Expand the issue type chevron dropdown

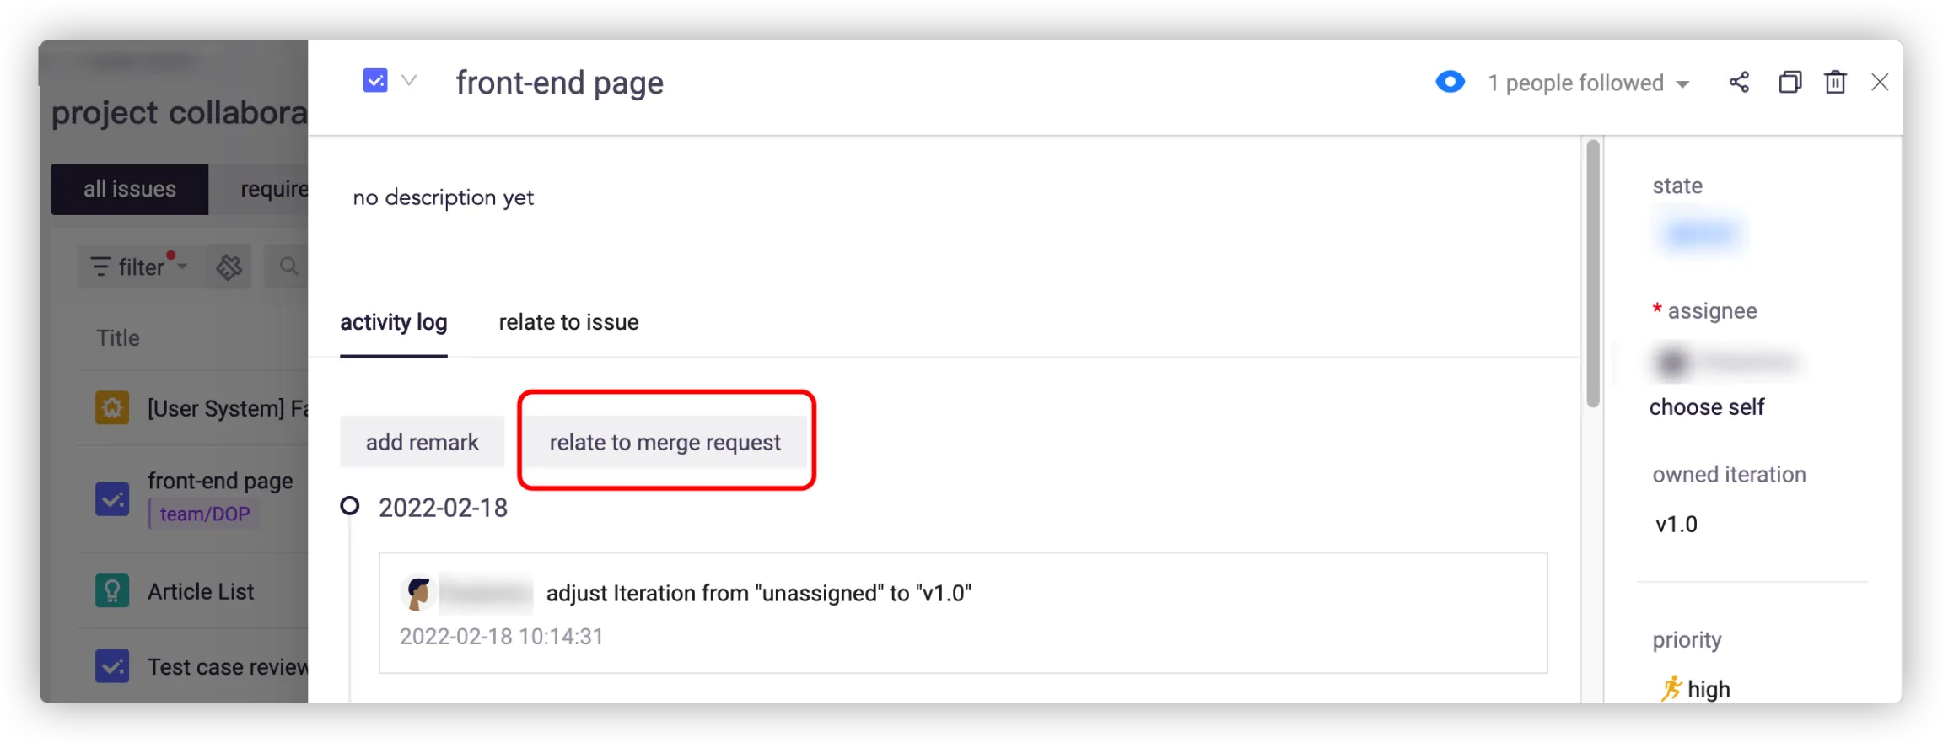[409, 81]
